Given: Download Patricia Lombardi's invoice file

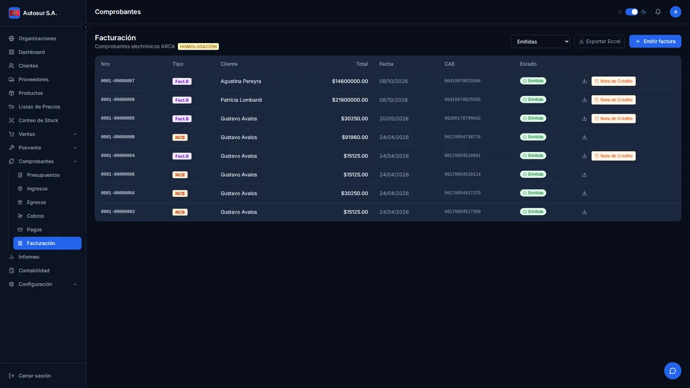Looking at the screenshot, I should click(x=584, y=100).
